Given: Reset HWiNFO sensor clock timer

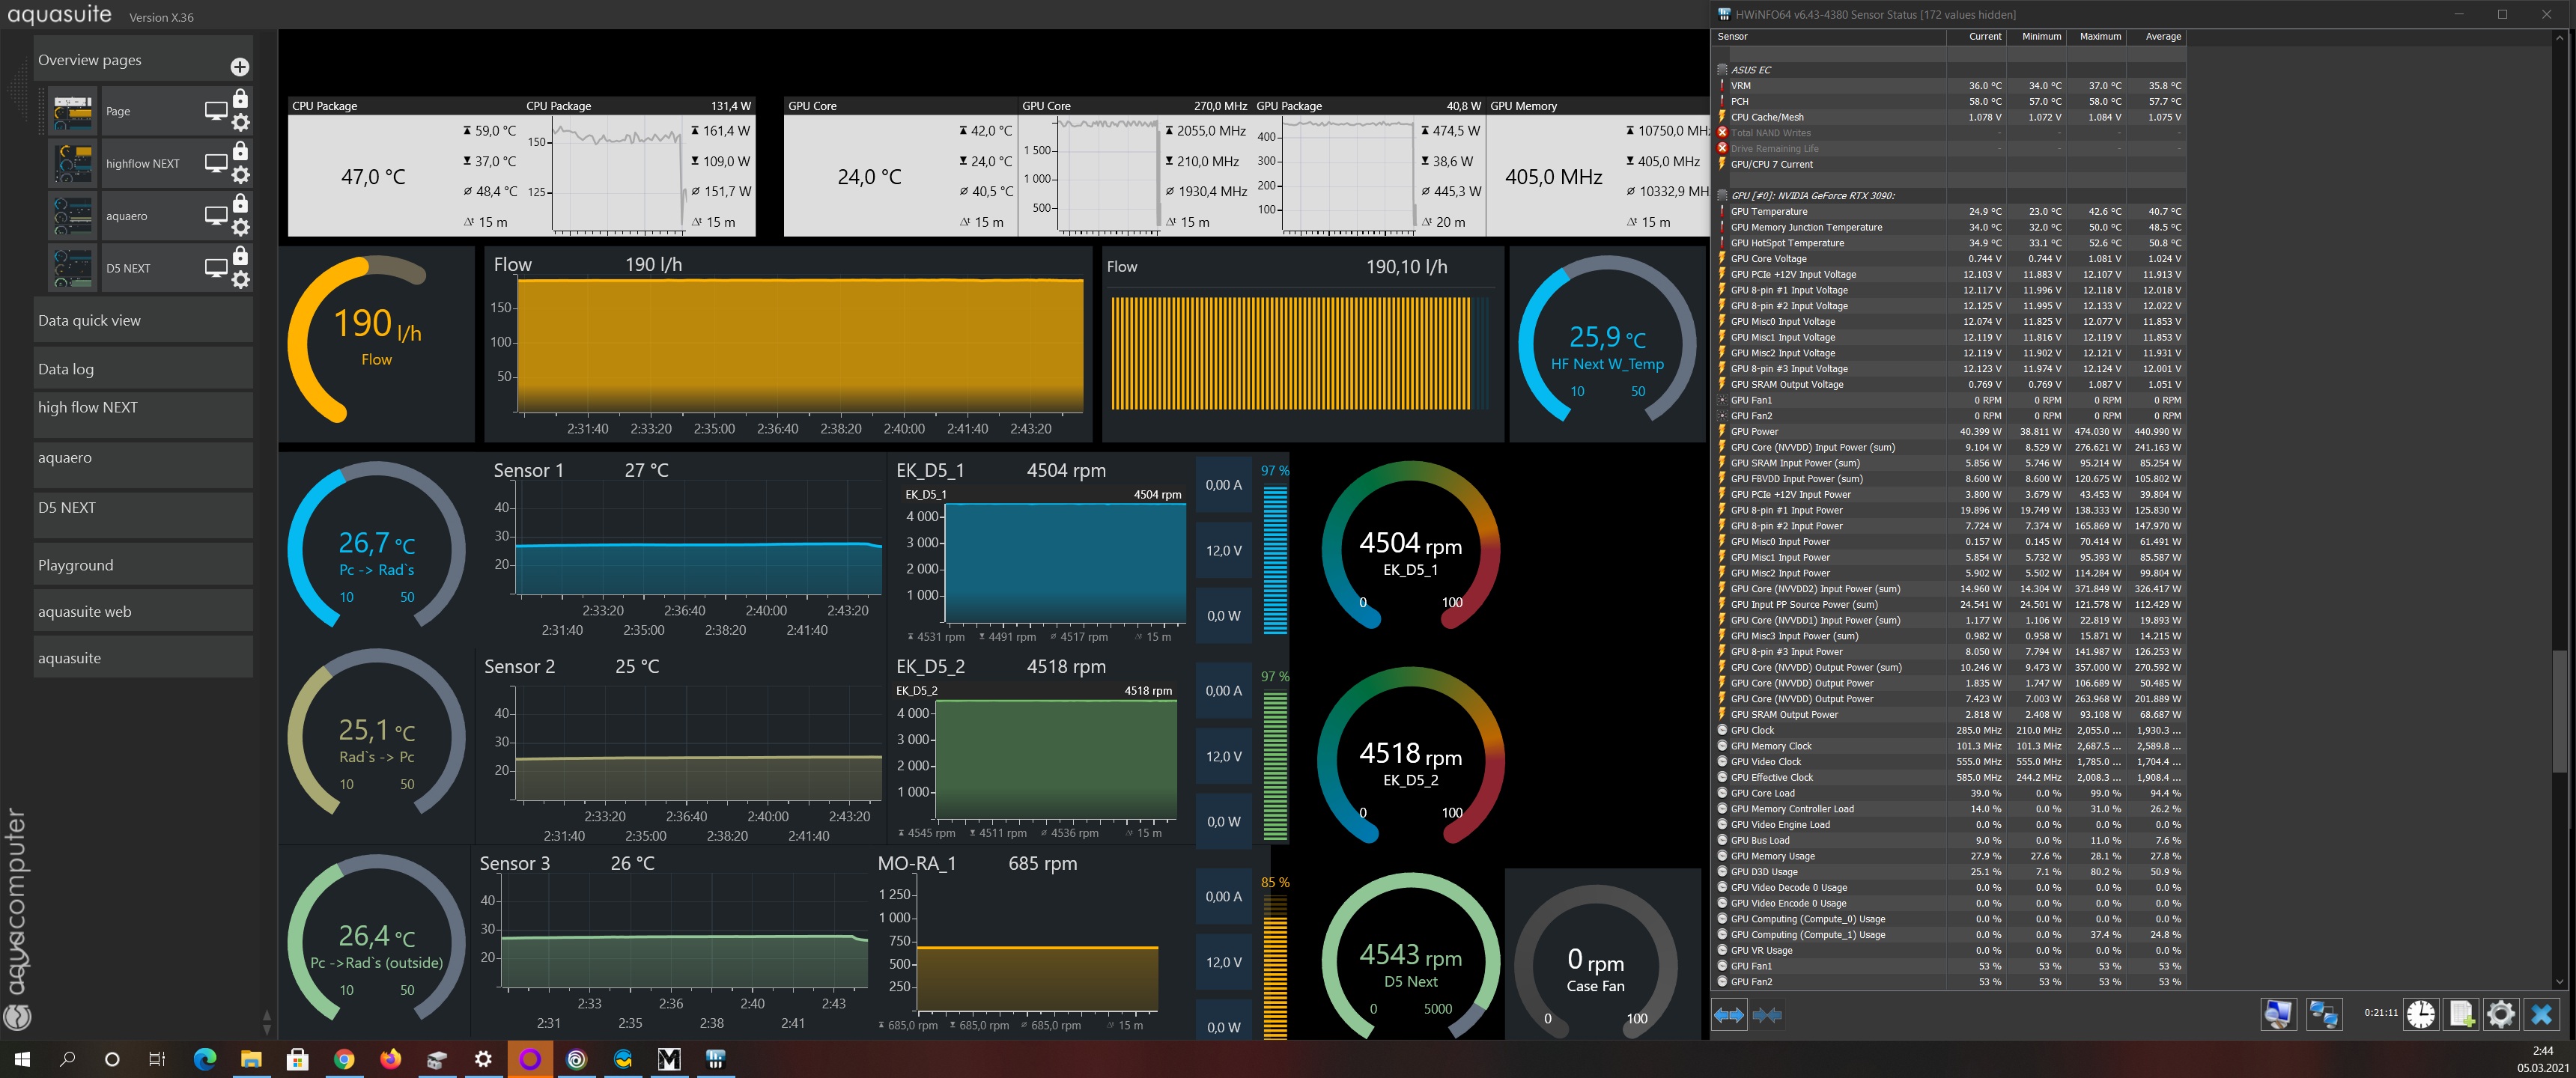Looking at the screenshot, I should [x=2420, y=1014].
